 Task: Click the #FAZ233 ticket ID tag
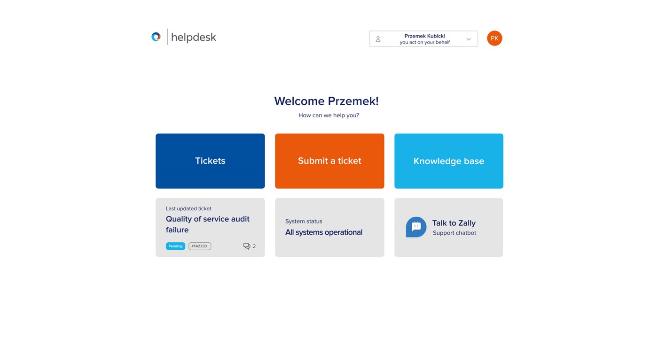click(x=200, y=246)
